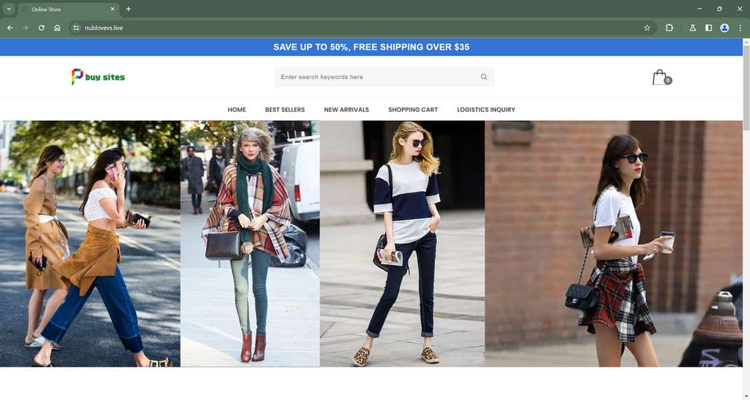This screenshot has width=750, height=400.
Task: View site information icon in address bar
Action: 75,28
